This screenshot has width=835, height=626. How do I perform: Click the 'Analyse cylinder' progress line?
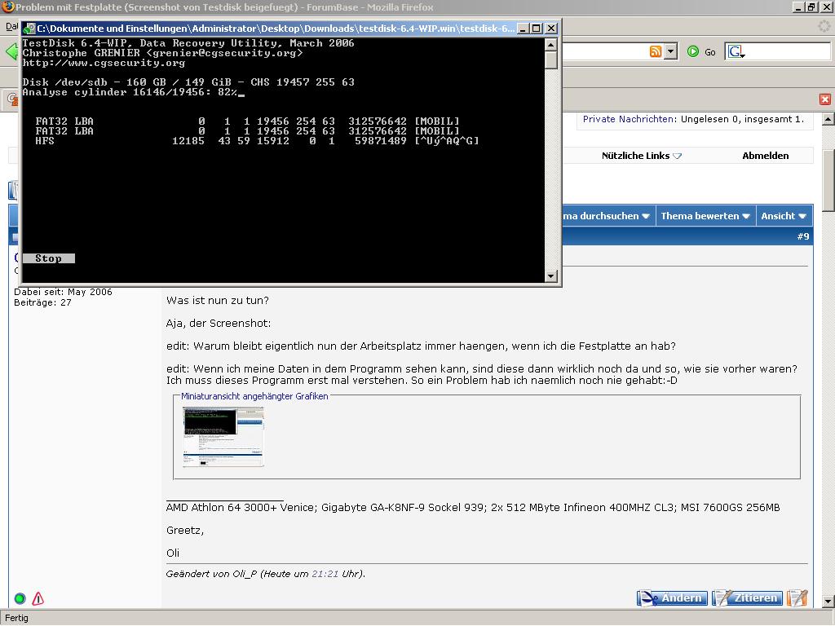[x=133, y=92]
